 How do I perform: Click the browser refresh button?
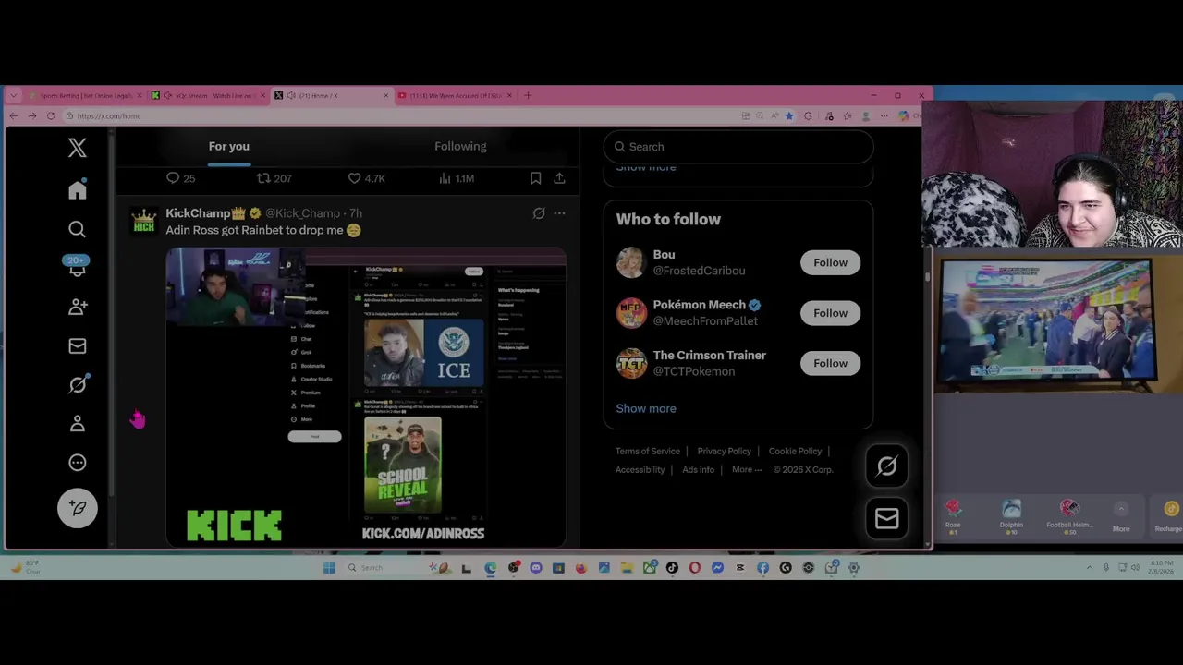[50, 115]
